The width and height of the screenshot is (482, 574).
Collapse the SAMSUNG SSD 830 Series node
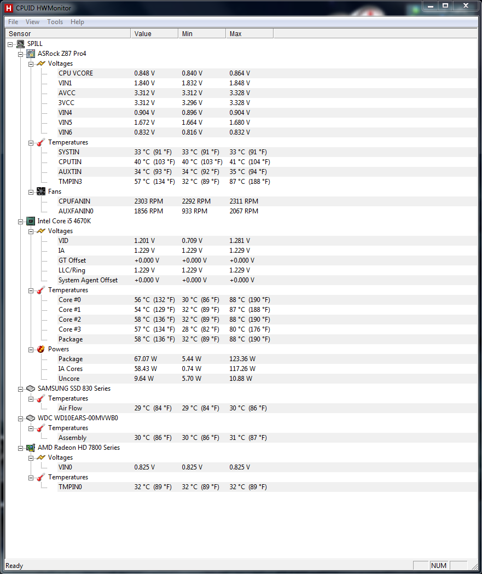tap(20, 389)
